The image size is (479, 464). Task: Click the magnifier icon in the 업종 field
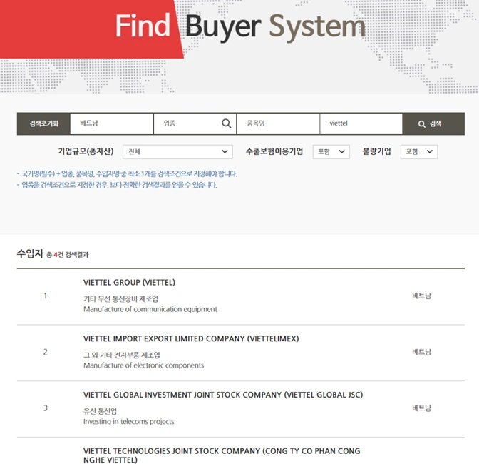(x=227, y=123)
